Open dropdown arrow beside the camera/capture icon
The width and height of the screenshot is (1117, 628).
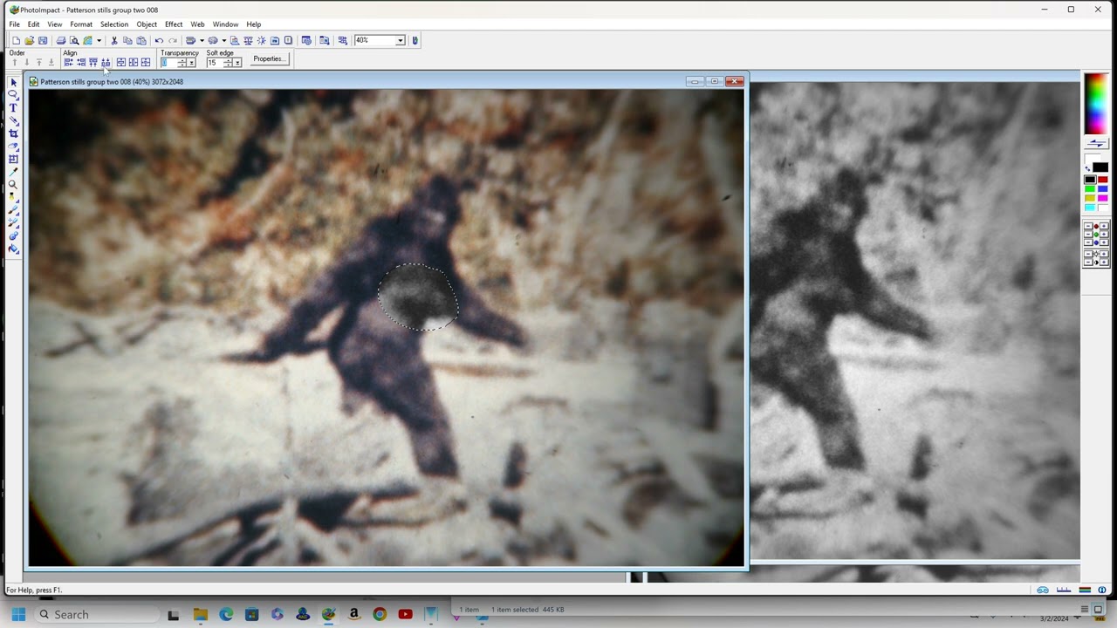tap(223, 40)
